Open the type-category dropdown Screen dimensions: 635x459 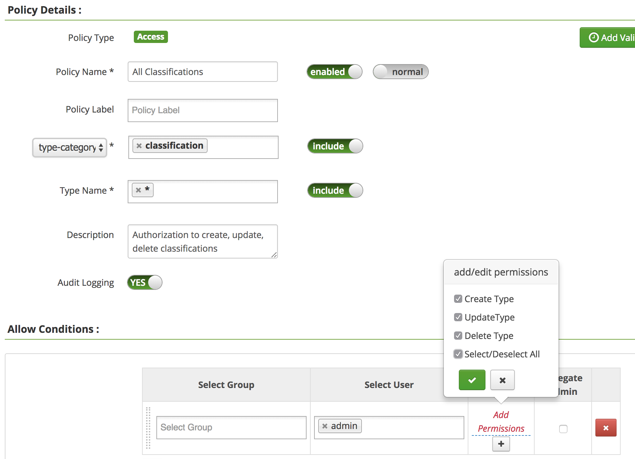70,147
